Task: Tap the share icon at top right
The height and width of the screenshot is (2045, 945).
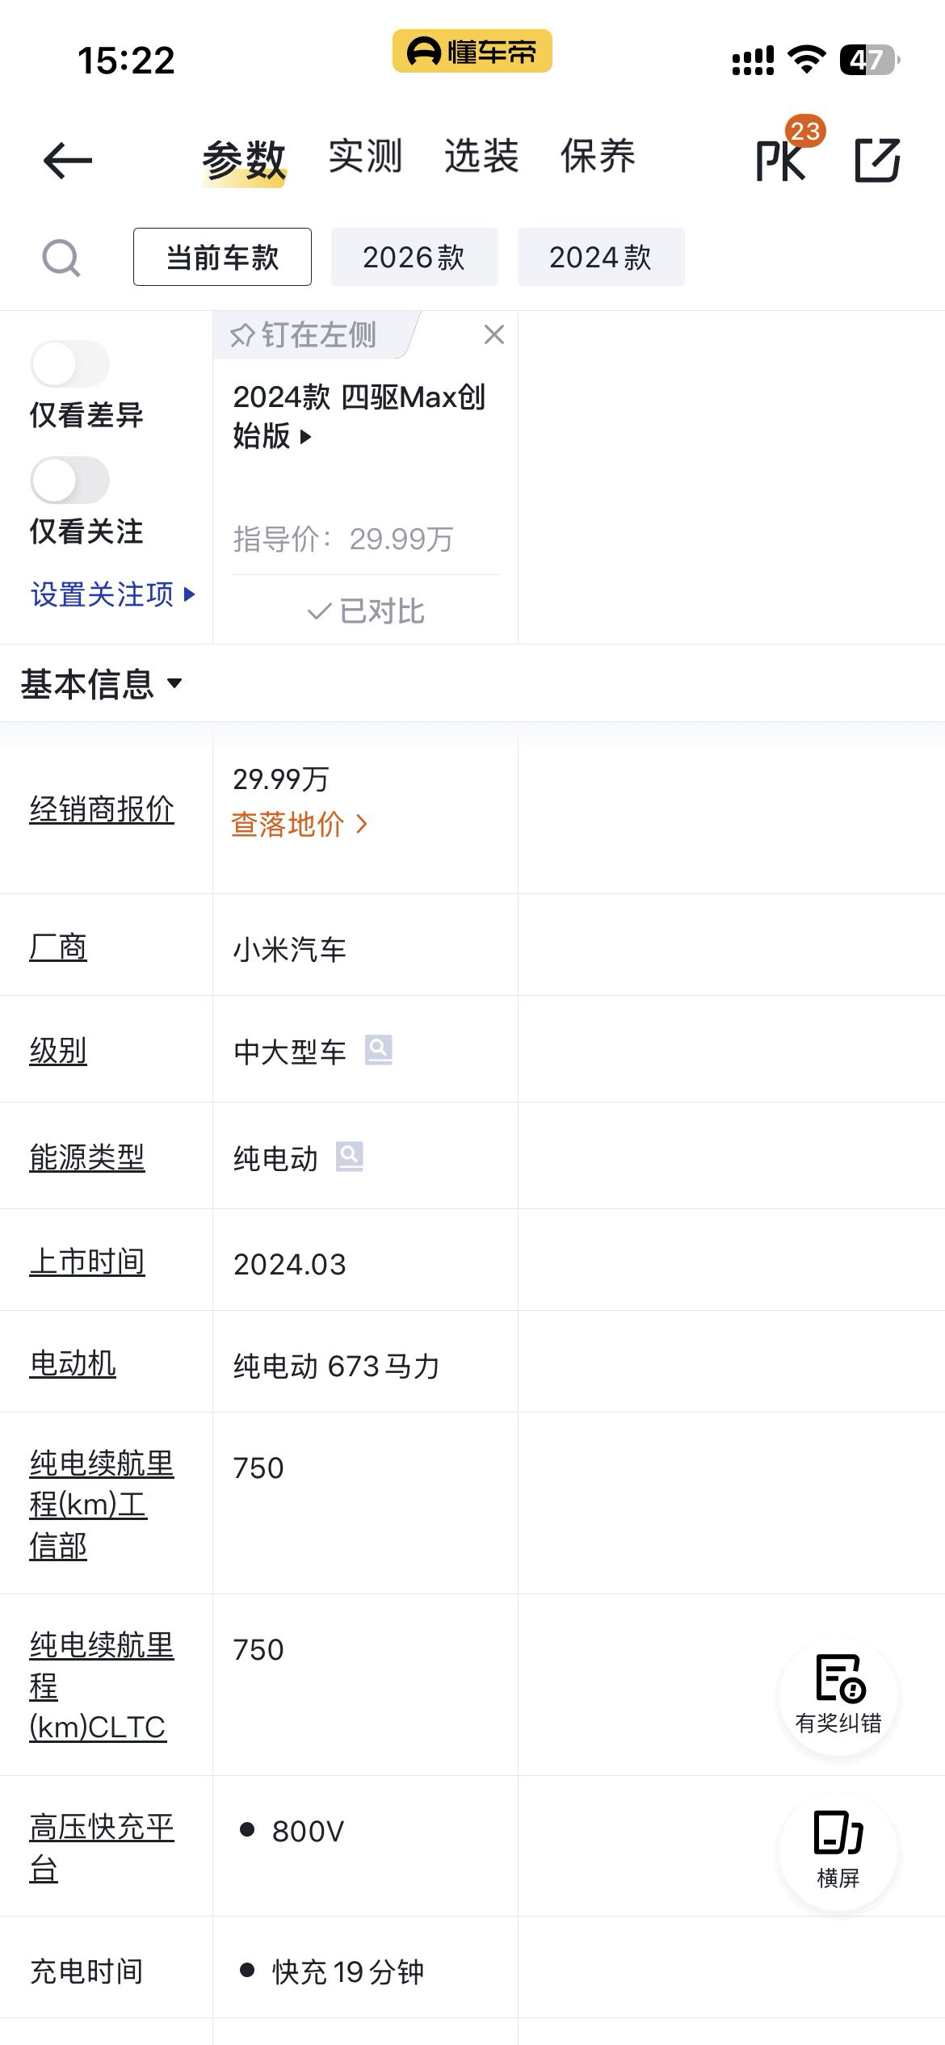Action: click(877, 160)
